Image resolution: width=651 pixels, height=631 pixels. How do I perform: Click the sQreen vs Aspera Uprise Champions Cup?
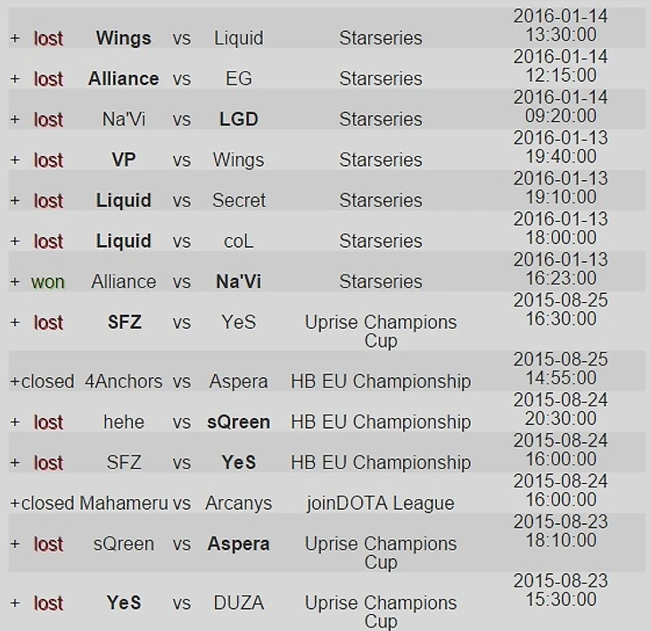point(380,553)
